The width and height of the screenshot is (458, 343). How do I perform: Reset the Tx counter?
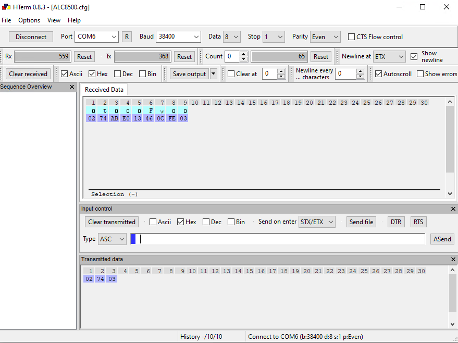point(184,57)
